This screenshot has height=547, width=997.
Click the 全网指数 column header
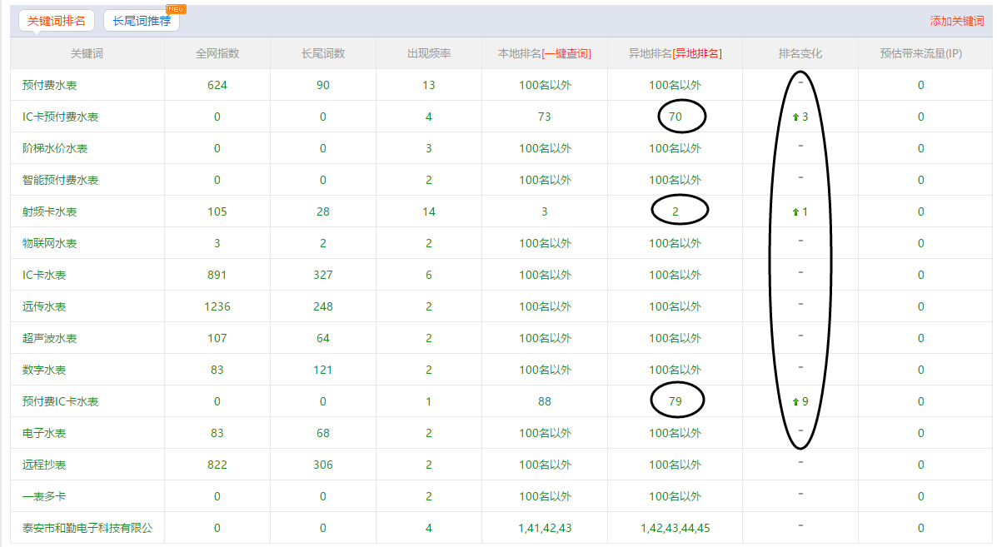point(217,53)
